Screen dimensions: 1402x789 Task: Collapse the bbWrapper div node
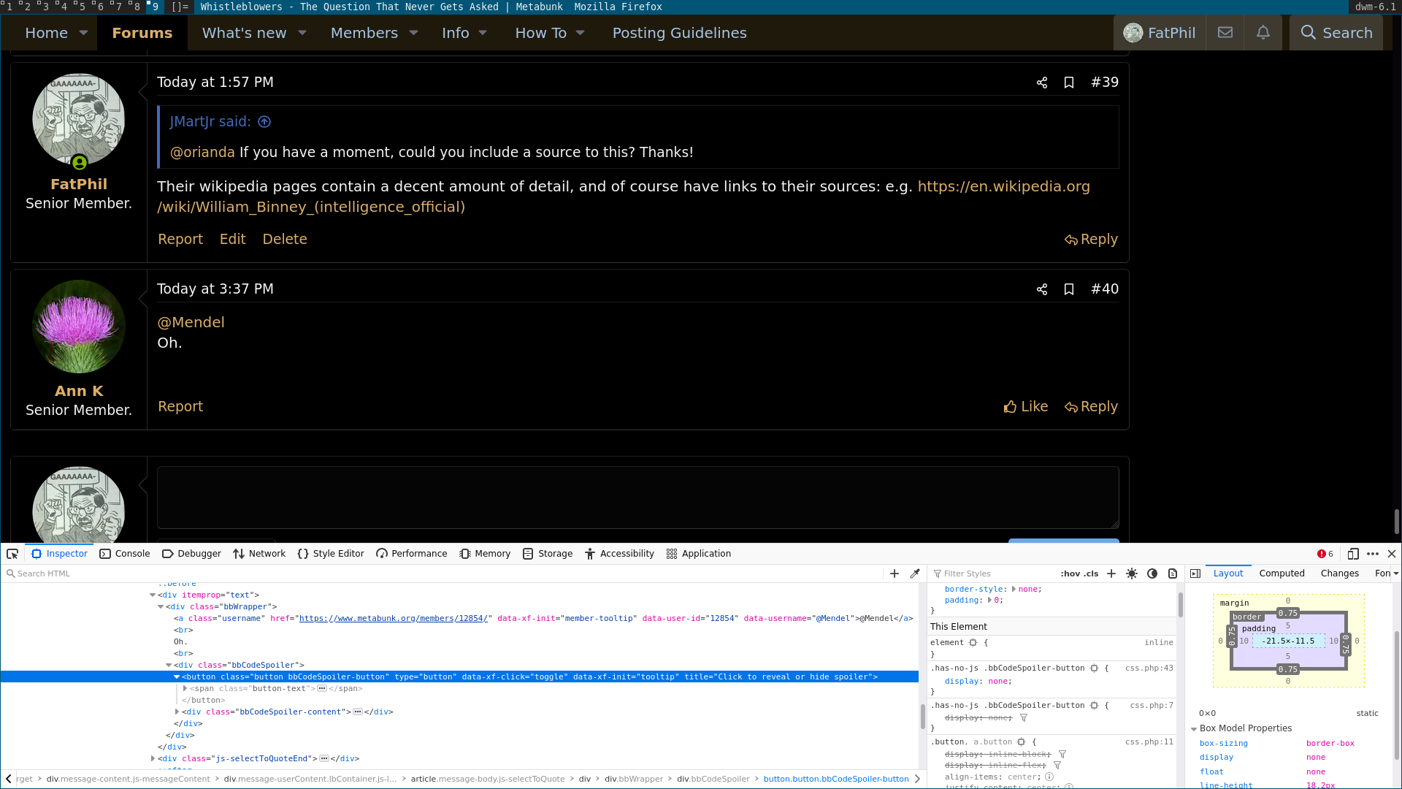click(160, 606)
